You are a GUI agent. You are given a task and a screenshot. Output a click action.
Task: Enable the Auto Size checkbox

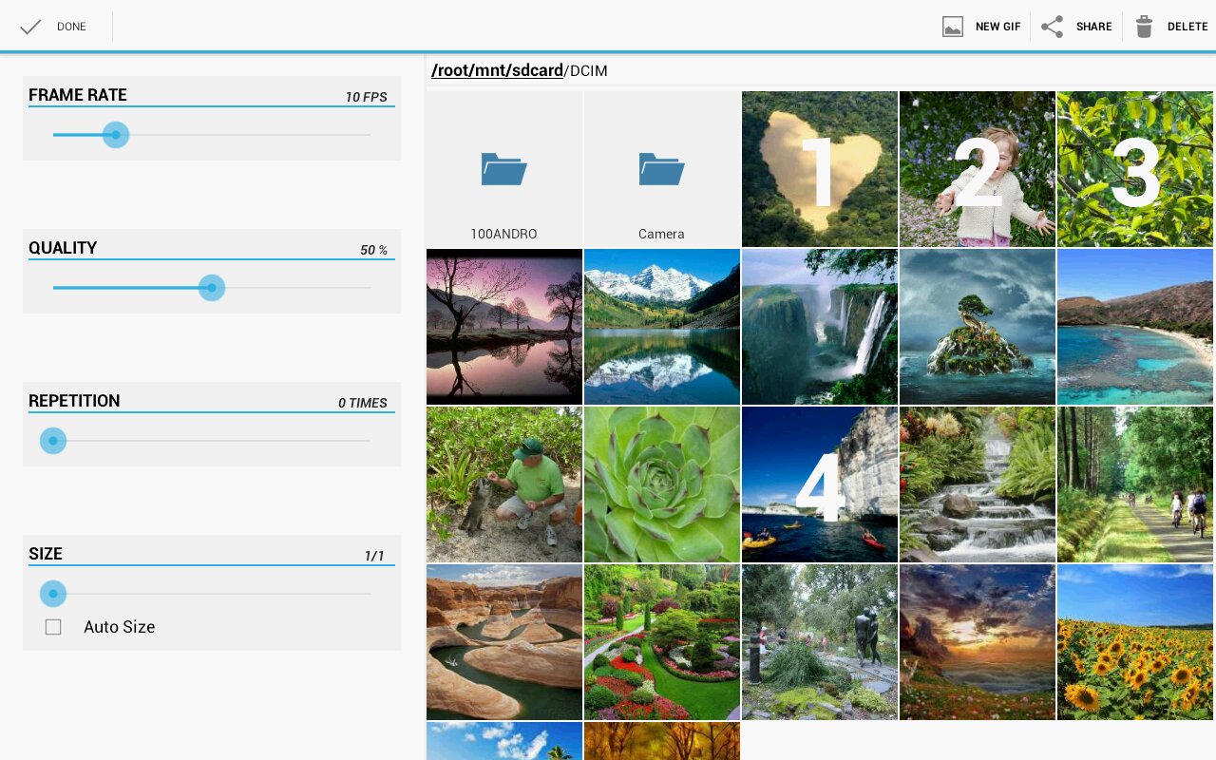53,627
